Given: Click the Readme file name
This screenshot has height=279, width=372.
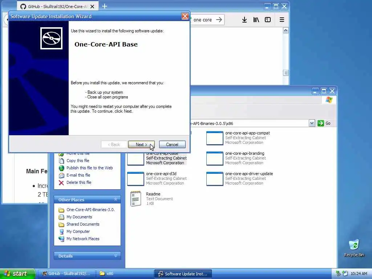Looking at the screenshot, I should (153, 194).
